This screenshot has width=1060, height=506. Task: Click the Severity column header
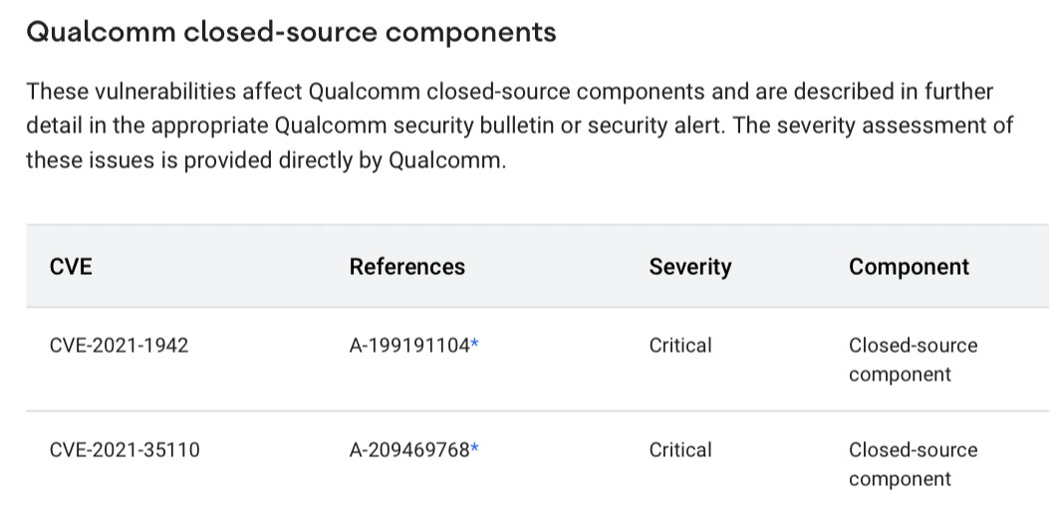(x=689, y=267)
